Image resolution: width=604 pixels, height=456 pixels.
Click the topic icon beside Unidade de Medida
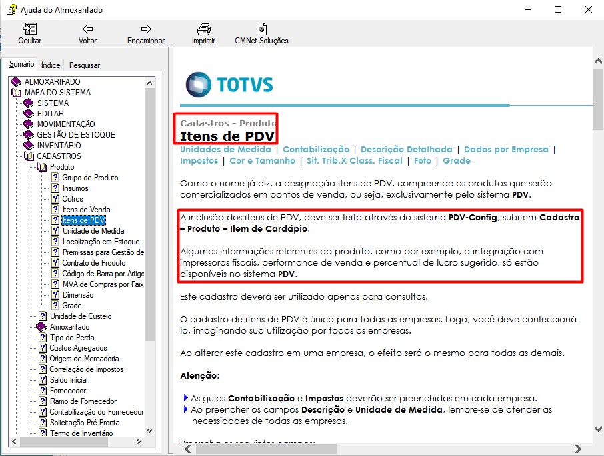pos(55,231)
